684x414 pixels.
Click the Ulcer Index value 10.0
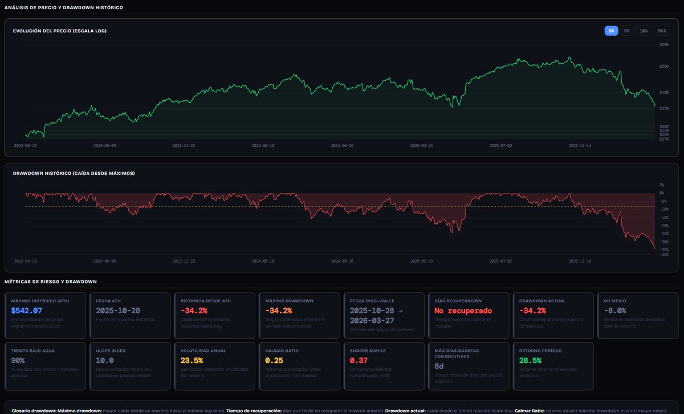104,360
